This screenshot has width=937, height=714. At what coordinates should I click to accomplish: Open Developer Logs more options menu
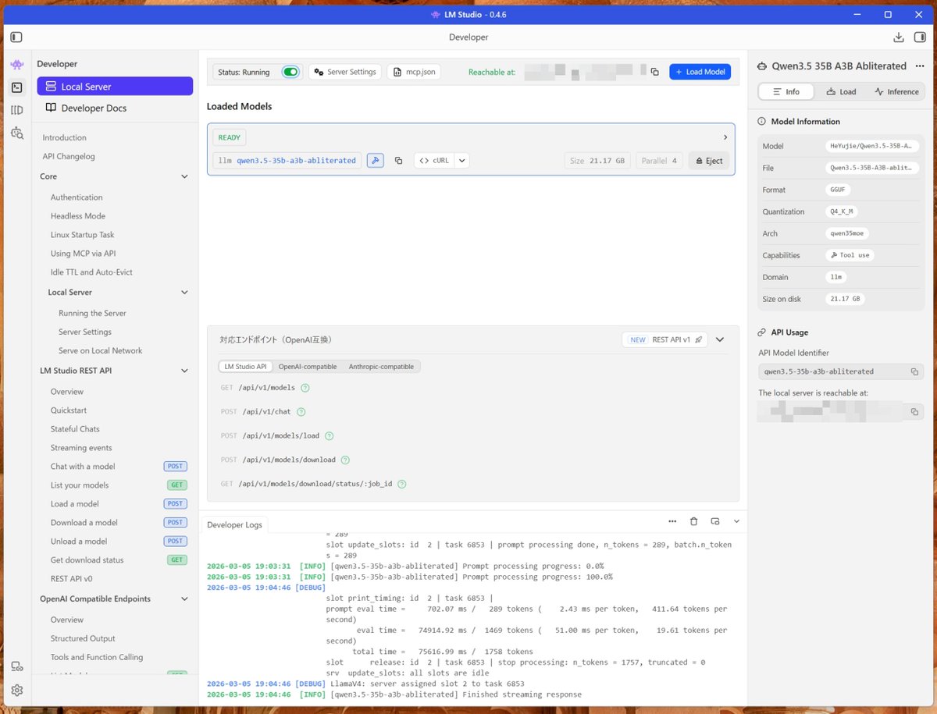pyautogui.click(x=672, y=521)
